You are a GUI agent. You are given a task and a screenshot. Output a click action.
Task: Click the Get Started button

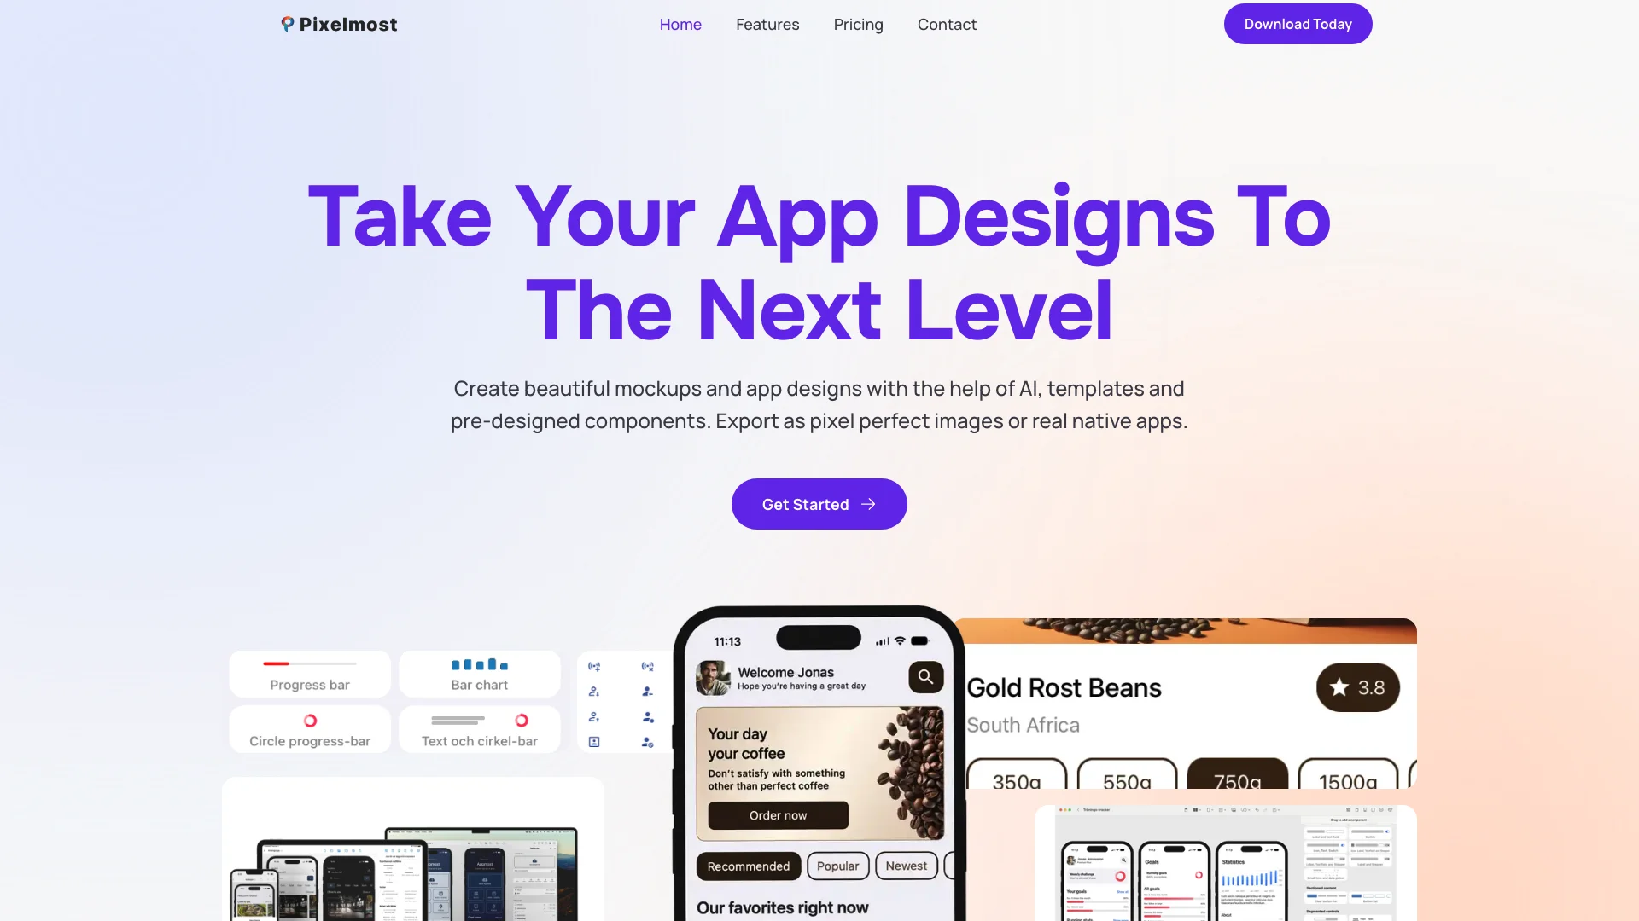pyautogui.click(x=819, y=504)
